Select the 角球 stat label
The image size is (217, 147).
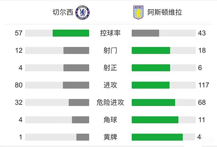click(x=110, y=120)
